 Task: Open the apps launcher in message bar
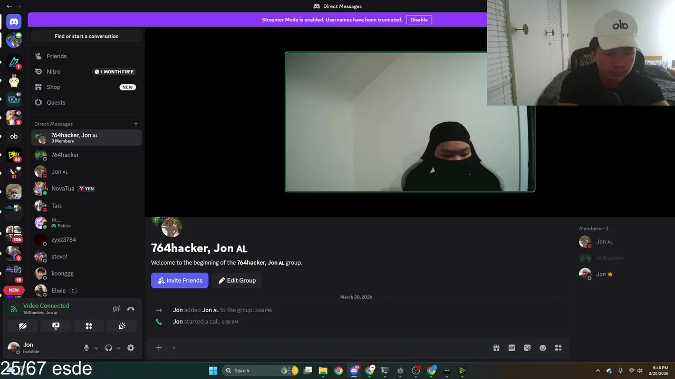pyautogui.click(x=558, y=348)
